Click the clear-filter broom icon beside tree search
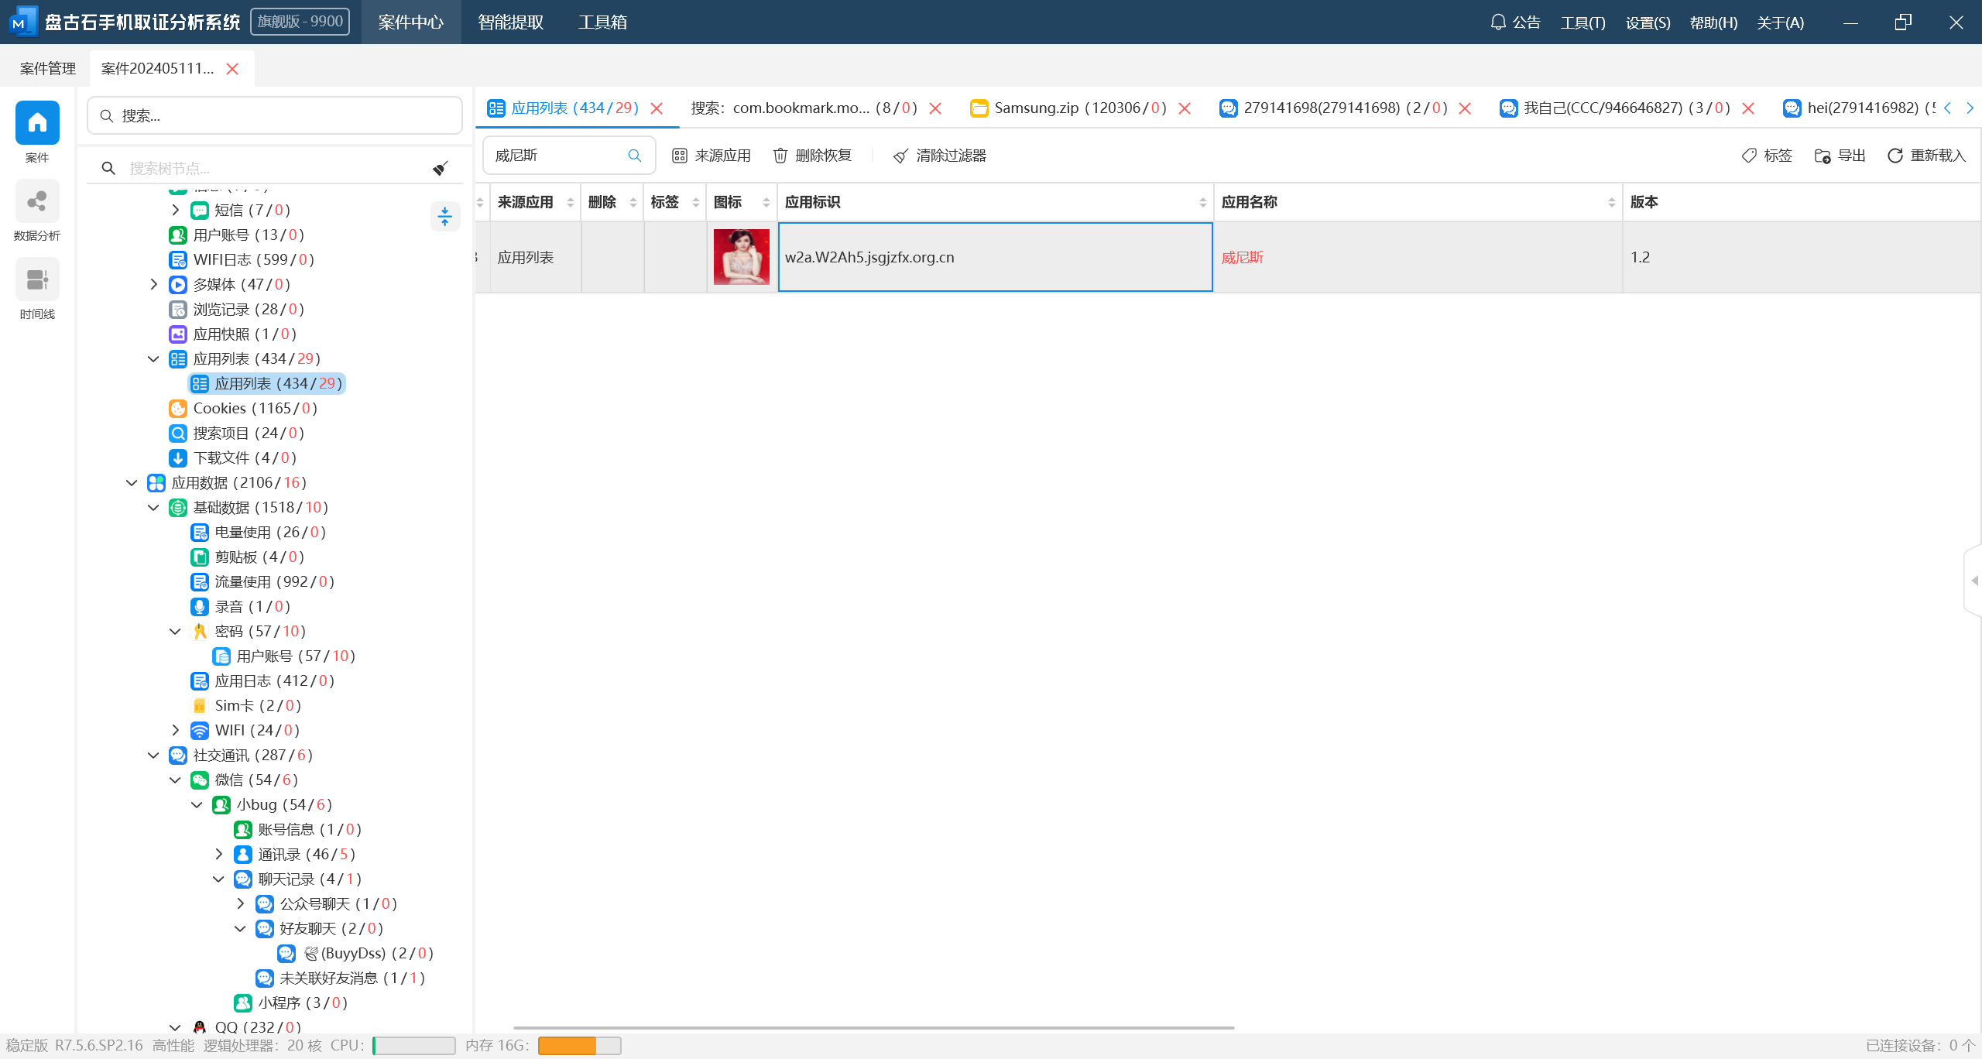This screenshot has width=1982, height=1059. [x=441, y=168]
